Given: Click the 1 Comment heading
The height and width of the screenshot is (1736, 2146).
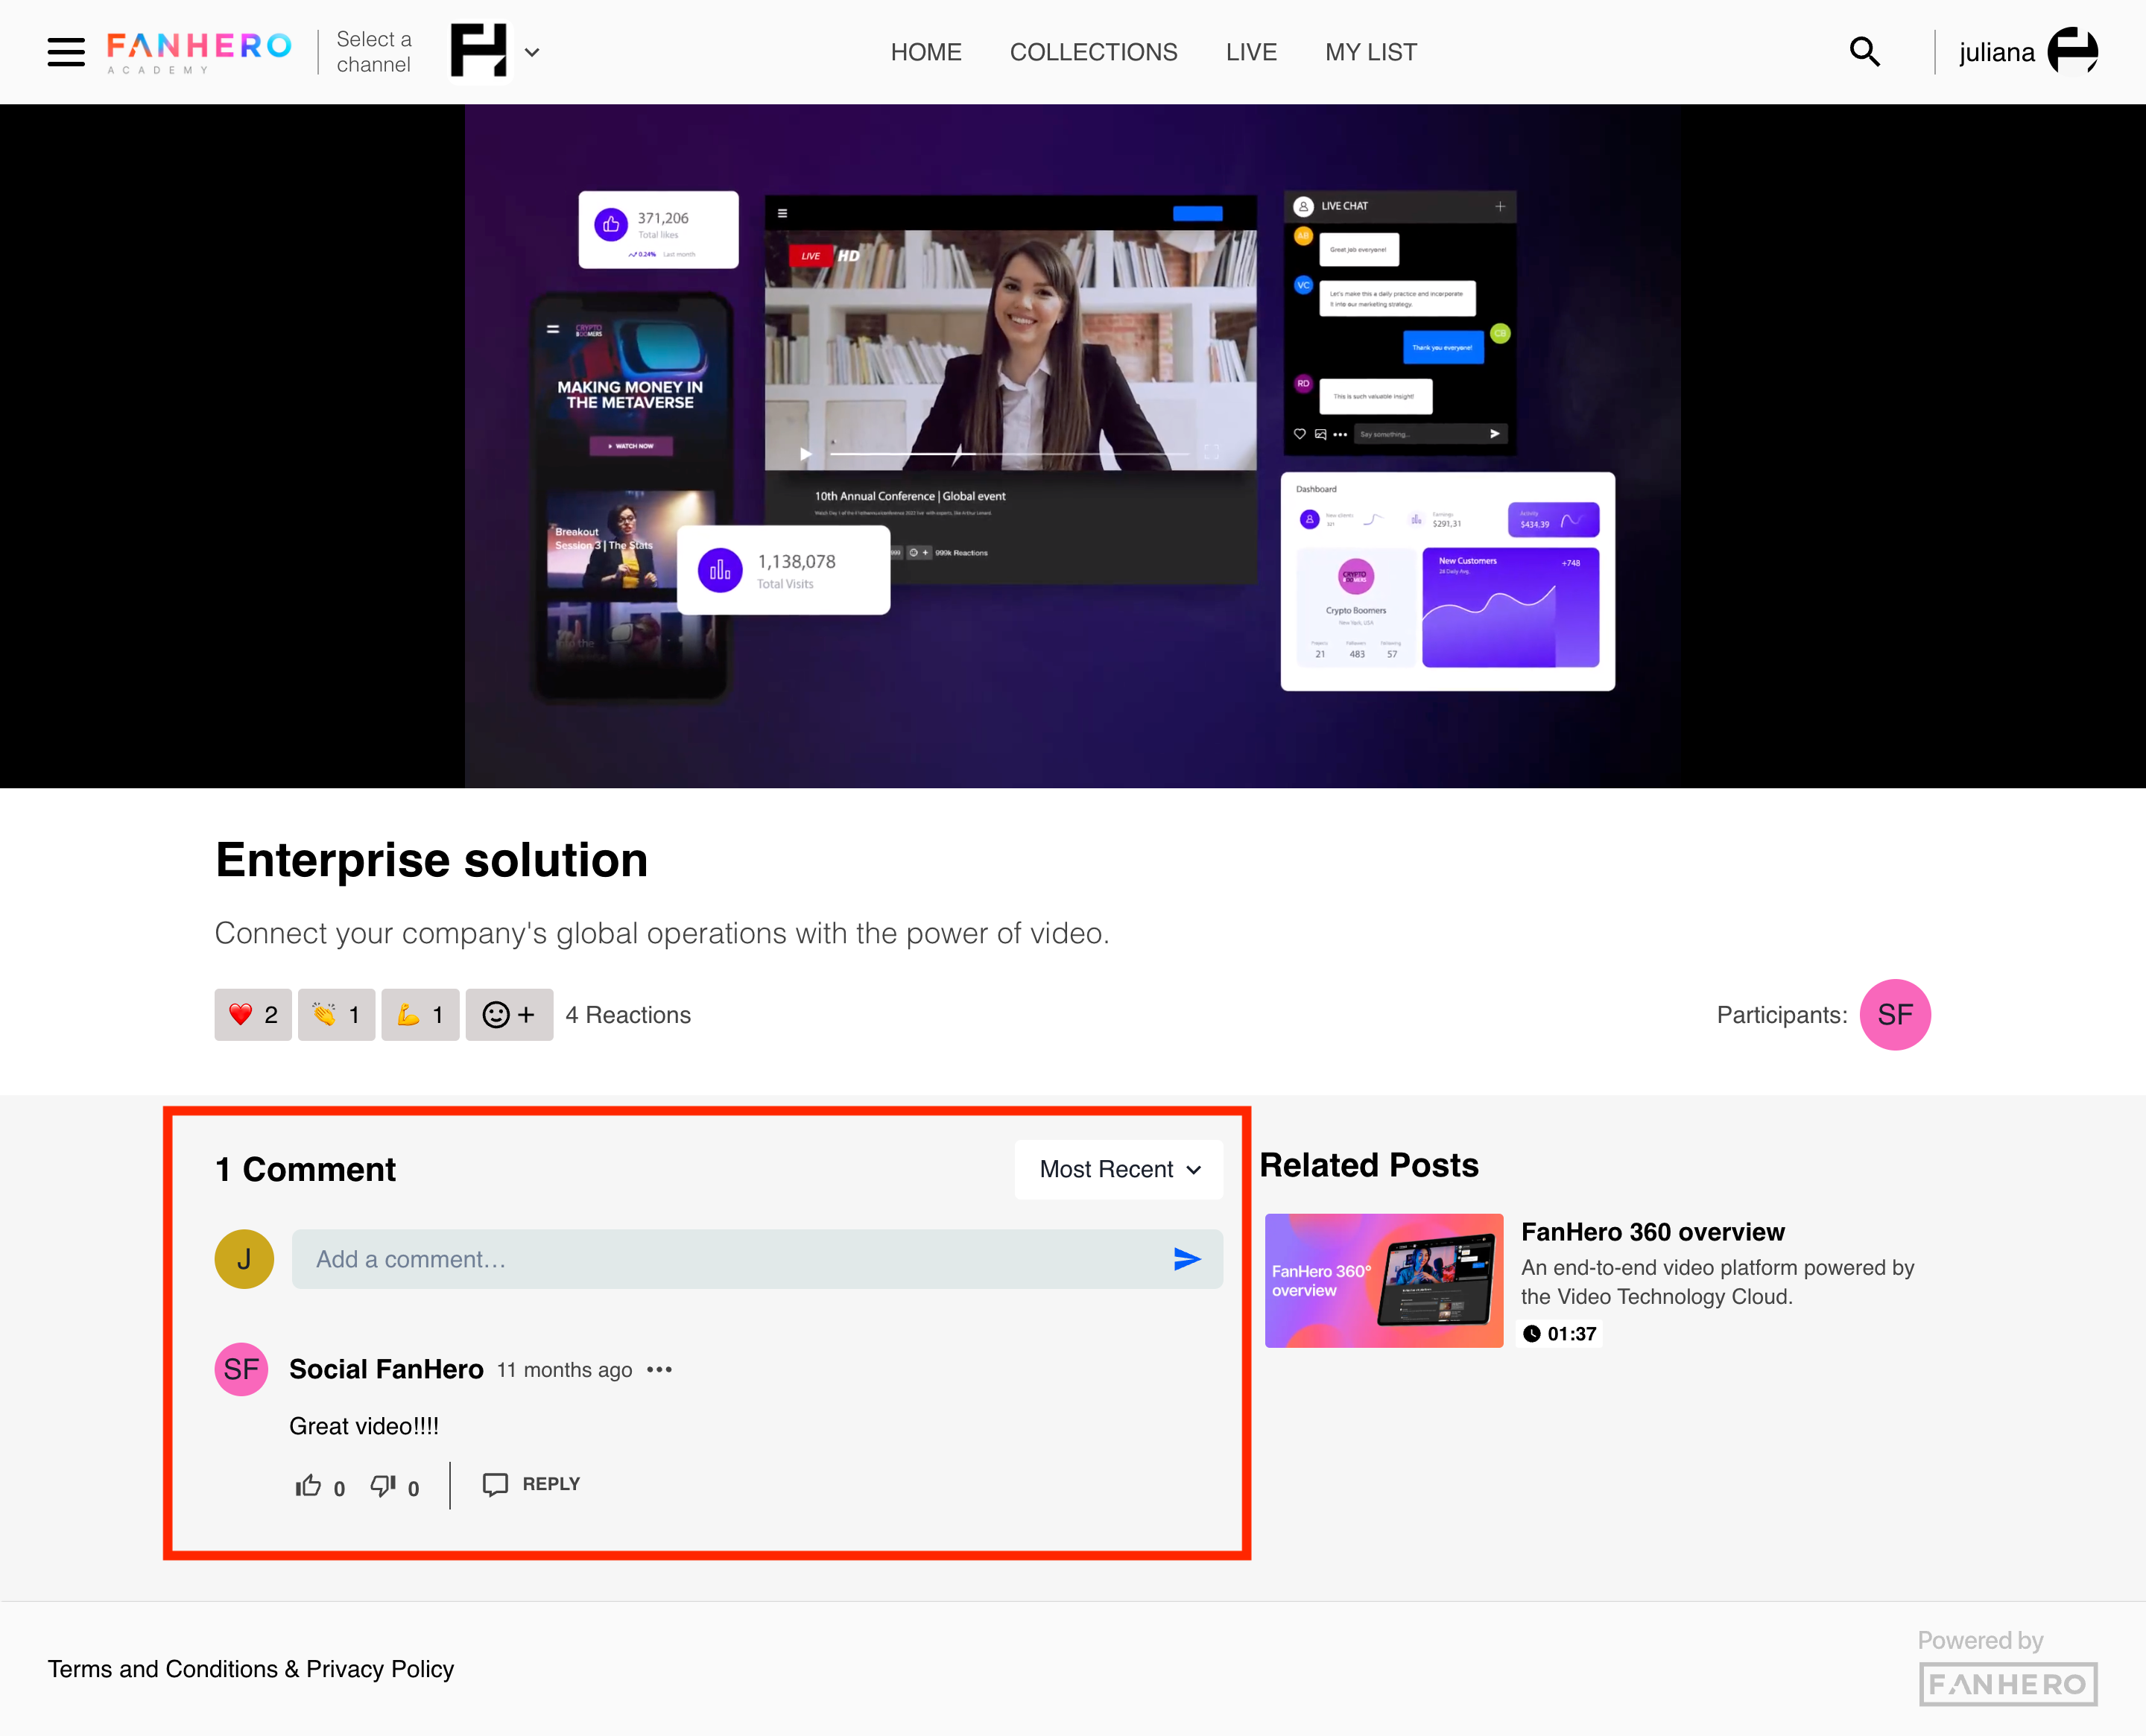Looking at the screenshot, I should [x=305, y=1169].
